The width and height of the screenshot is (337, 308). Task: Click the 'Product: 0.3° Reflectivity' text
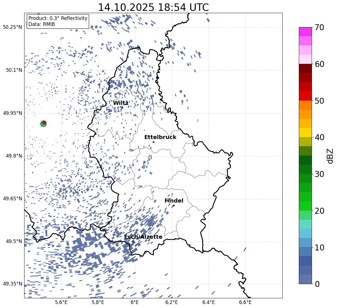pos(58,18)
